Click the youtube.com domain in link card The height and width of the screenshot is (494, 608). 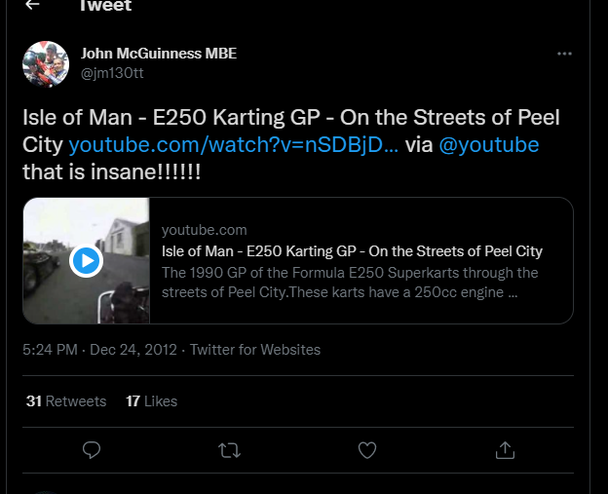coord(205,230)
